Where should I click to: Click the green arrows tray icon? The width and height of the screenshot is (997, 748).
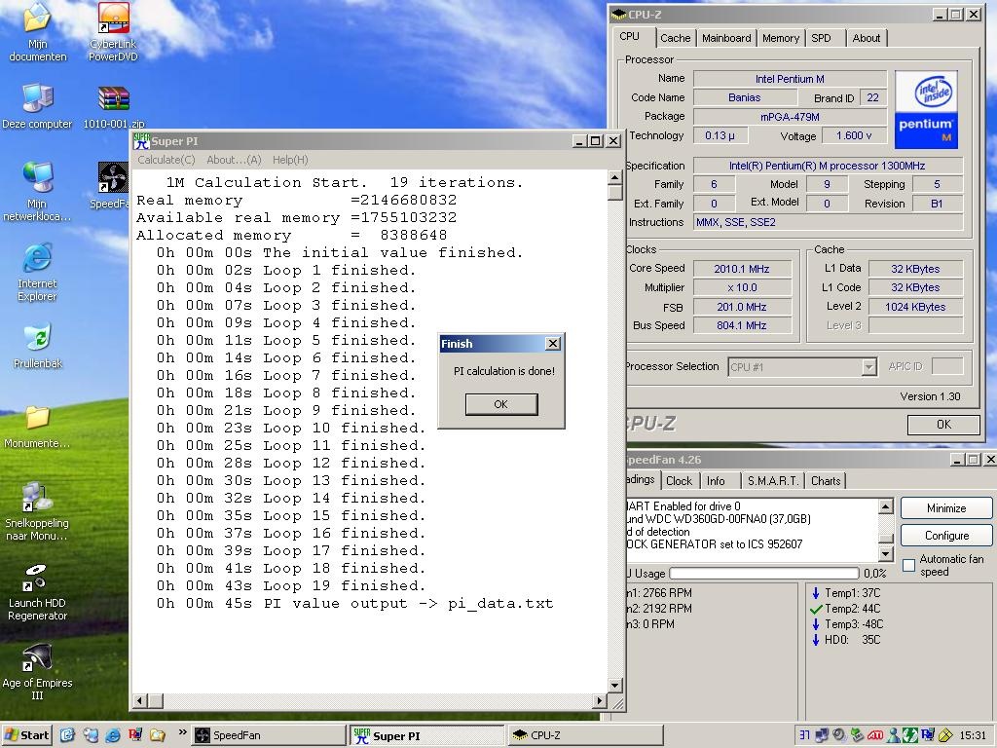point(911,735)
